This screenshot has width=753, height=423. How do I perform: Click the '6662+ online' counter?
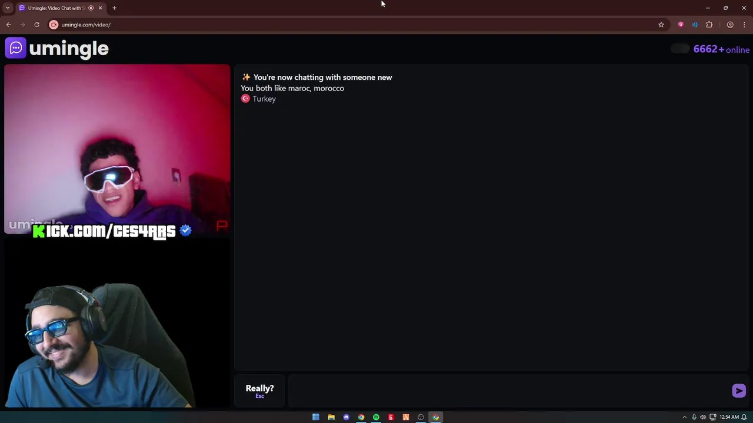[x=721, y=49]
